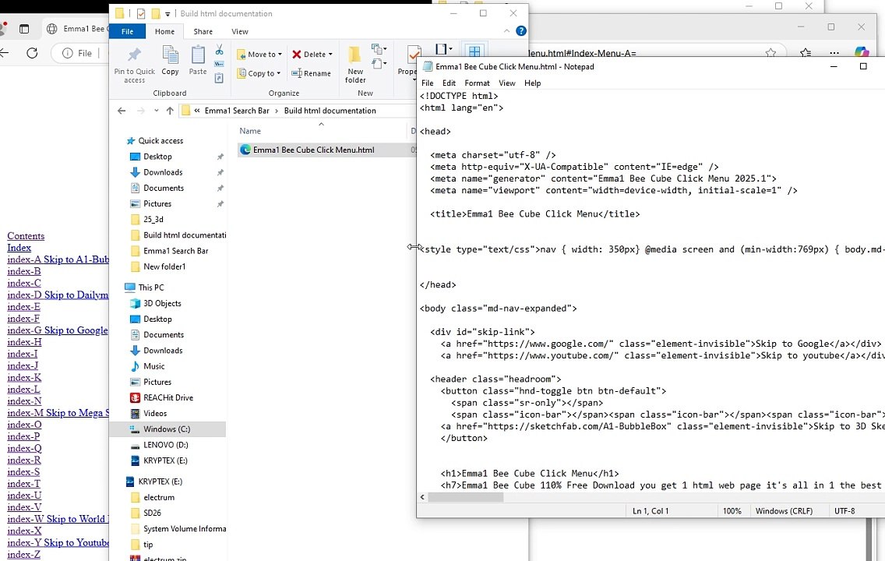The image size is (885, 561).
Task: Click the Explorer Up arrow
Action: pyautogui.click(x=170, y=111)
